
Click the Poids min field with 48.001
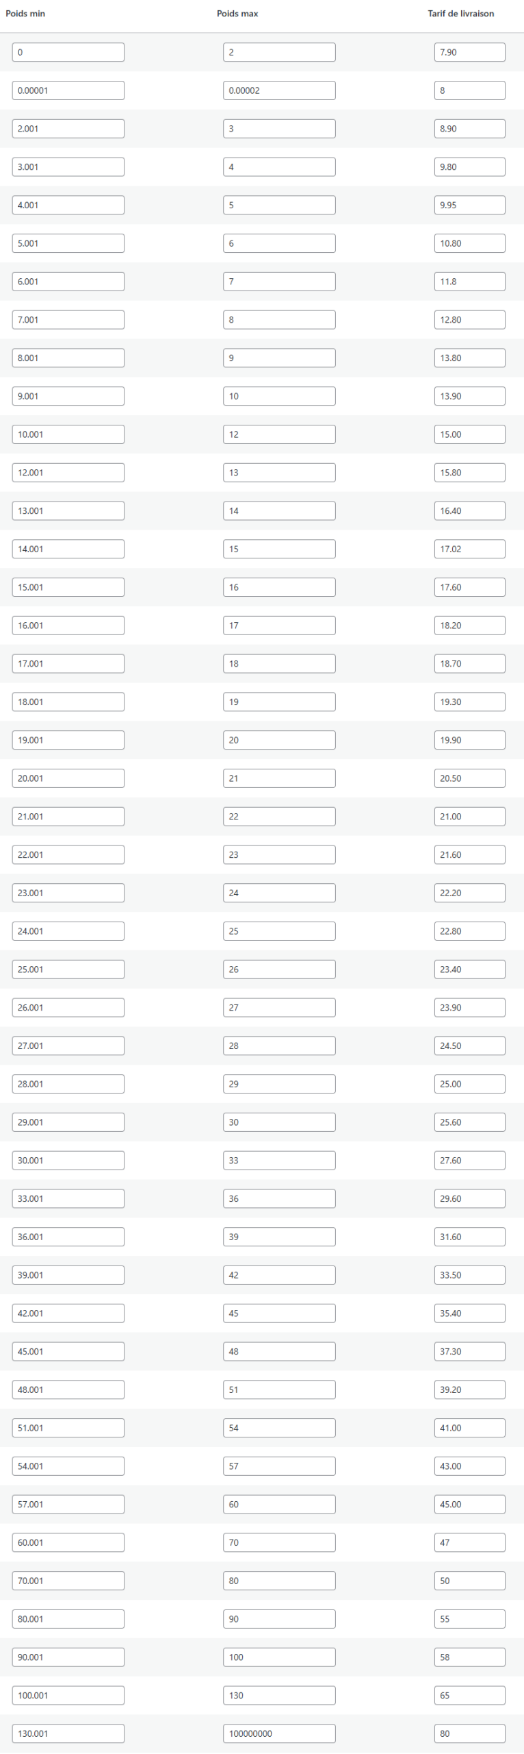click(x=68, y=1389)
